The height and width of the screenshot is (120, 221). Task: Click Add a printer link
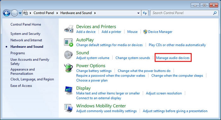click(x=111, y=32)
